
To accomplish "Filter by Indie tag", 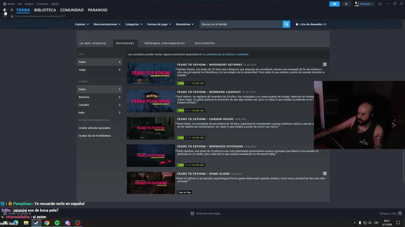I will click(99, 113).
